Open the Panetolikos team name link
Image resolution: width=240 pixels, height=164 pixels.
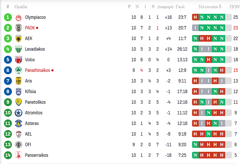pos(35,102)
